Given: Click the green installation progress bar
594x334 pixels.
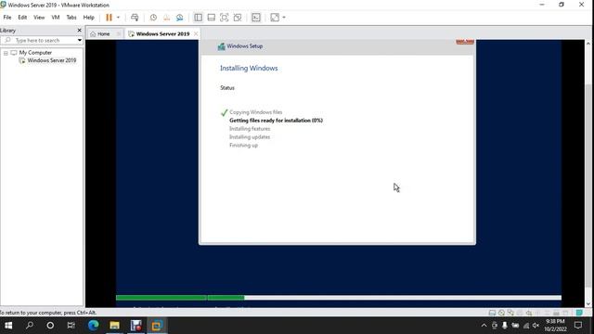Looking at the screenshot, I should (x=180, y=298).
